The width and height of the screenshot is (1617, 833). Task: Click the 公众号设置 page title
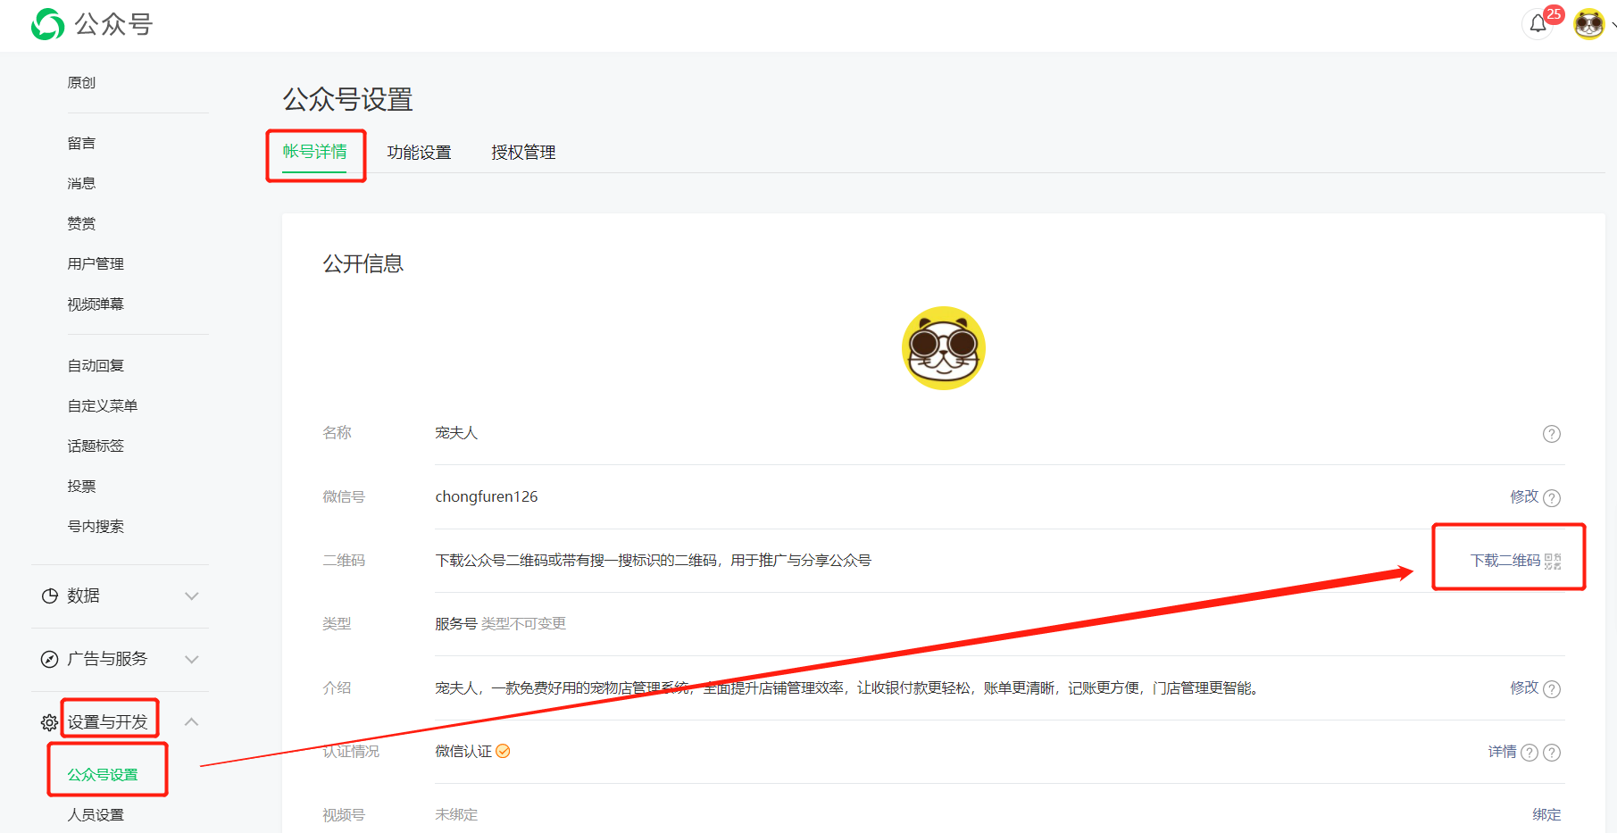pyautogui.click(x=348, y=99)
